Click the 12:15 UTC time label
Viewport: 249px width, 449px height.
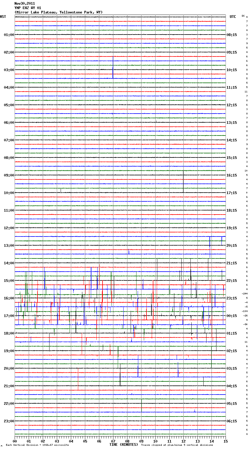click(232, 105)
